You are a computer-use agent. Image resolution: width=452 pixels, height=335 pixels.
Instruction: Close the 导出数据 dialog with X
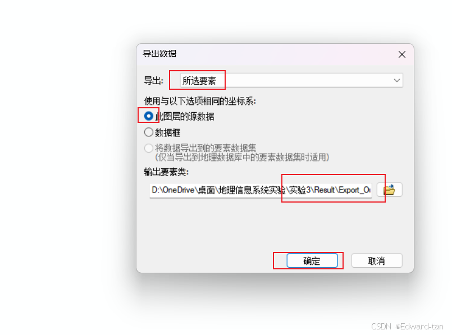coord(402,54)
